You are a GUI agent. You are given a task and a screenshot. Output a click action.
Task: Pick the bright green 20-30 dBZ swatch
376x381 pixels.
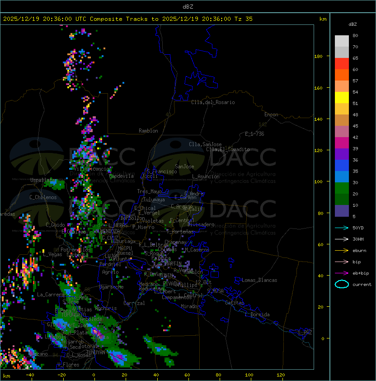coord(342,188)
